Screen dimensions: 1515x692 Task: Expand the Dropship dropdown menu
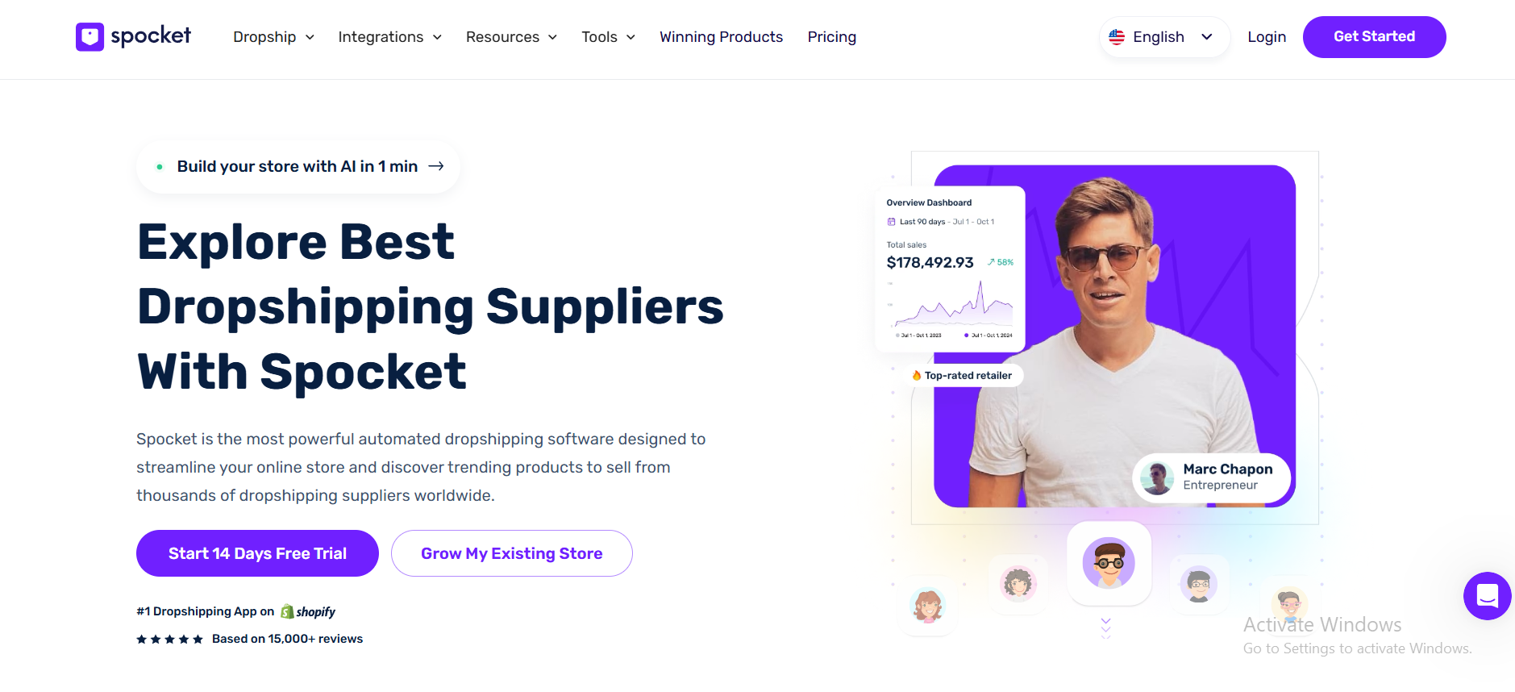(x=273, y=37)
